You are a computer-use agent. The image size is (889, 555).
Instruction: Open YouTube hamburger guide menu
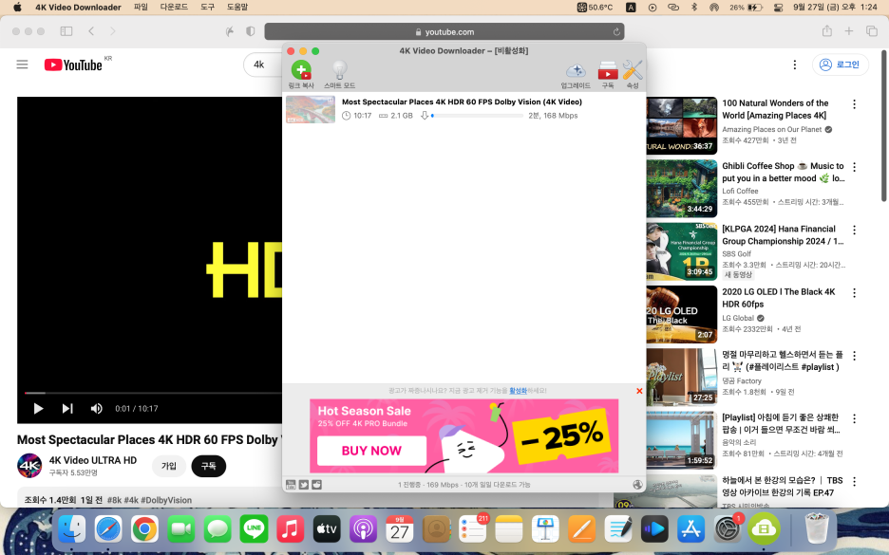(x=22, y=65)
